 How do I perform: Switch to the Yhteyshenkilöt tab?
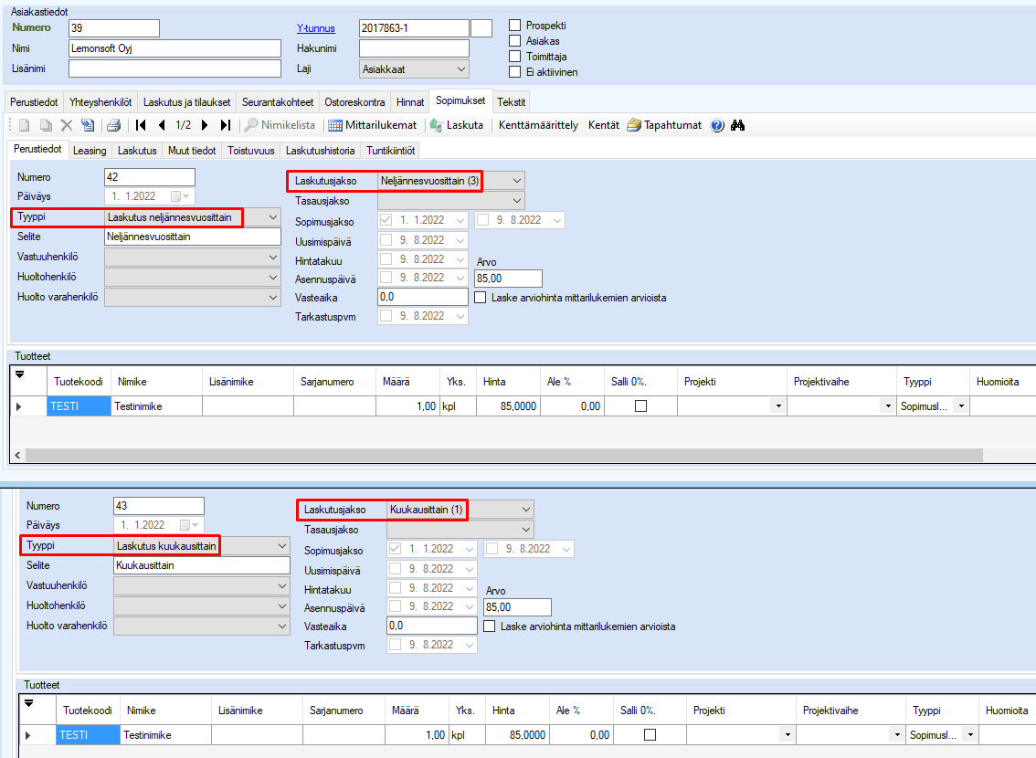(x=100, y=102)
